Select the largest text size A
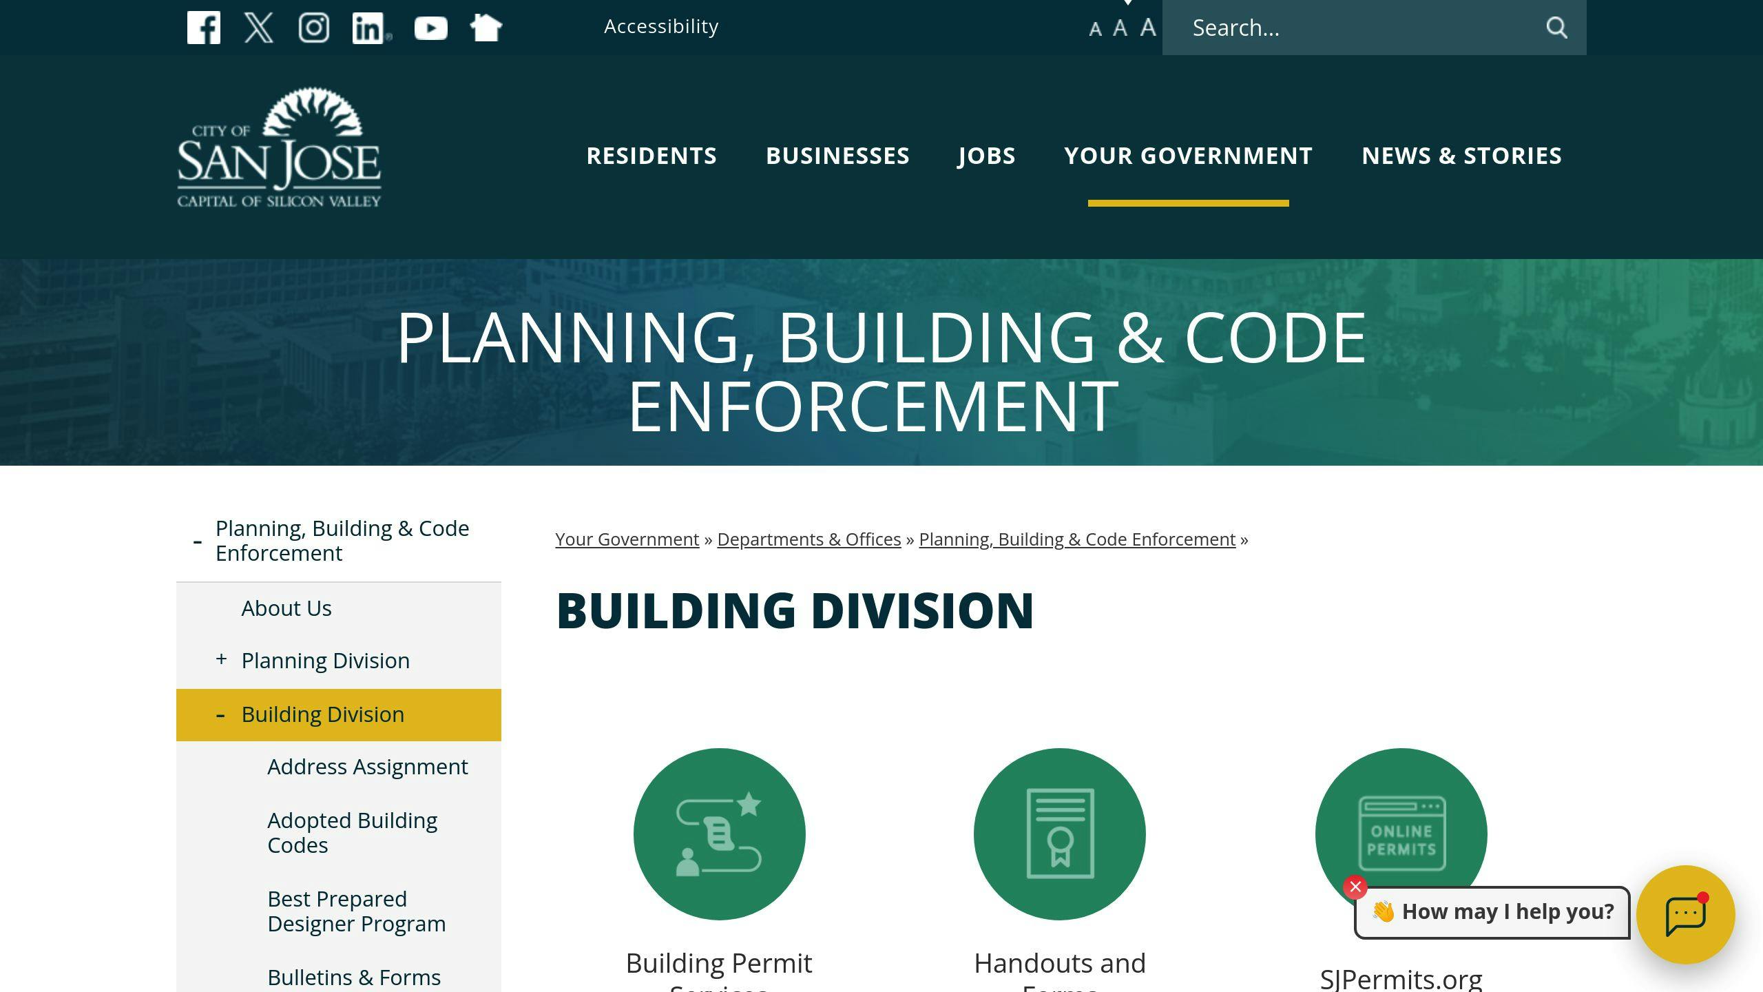 coord(1147,28)
